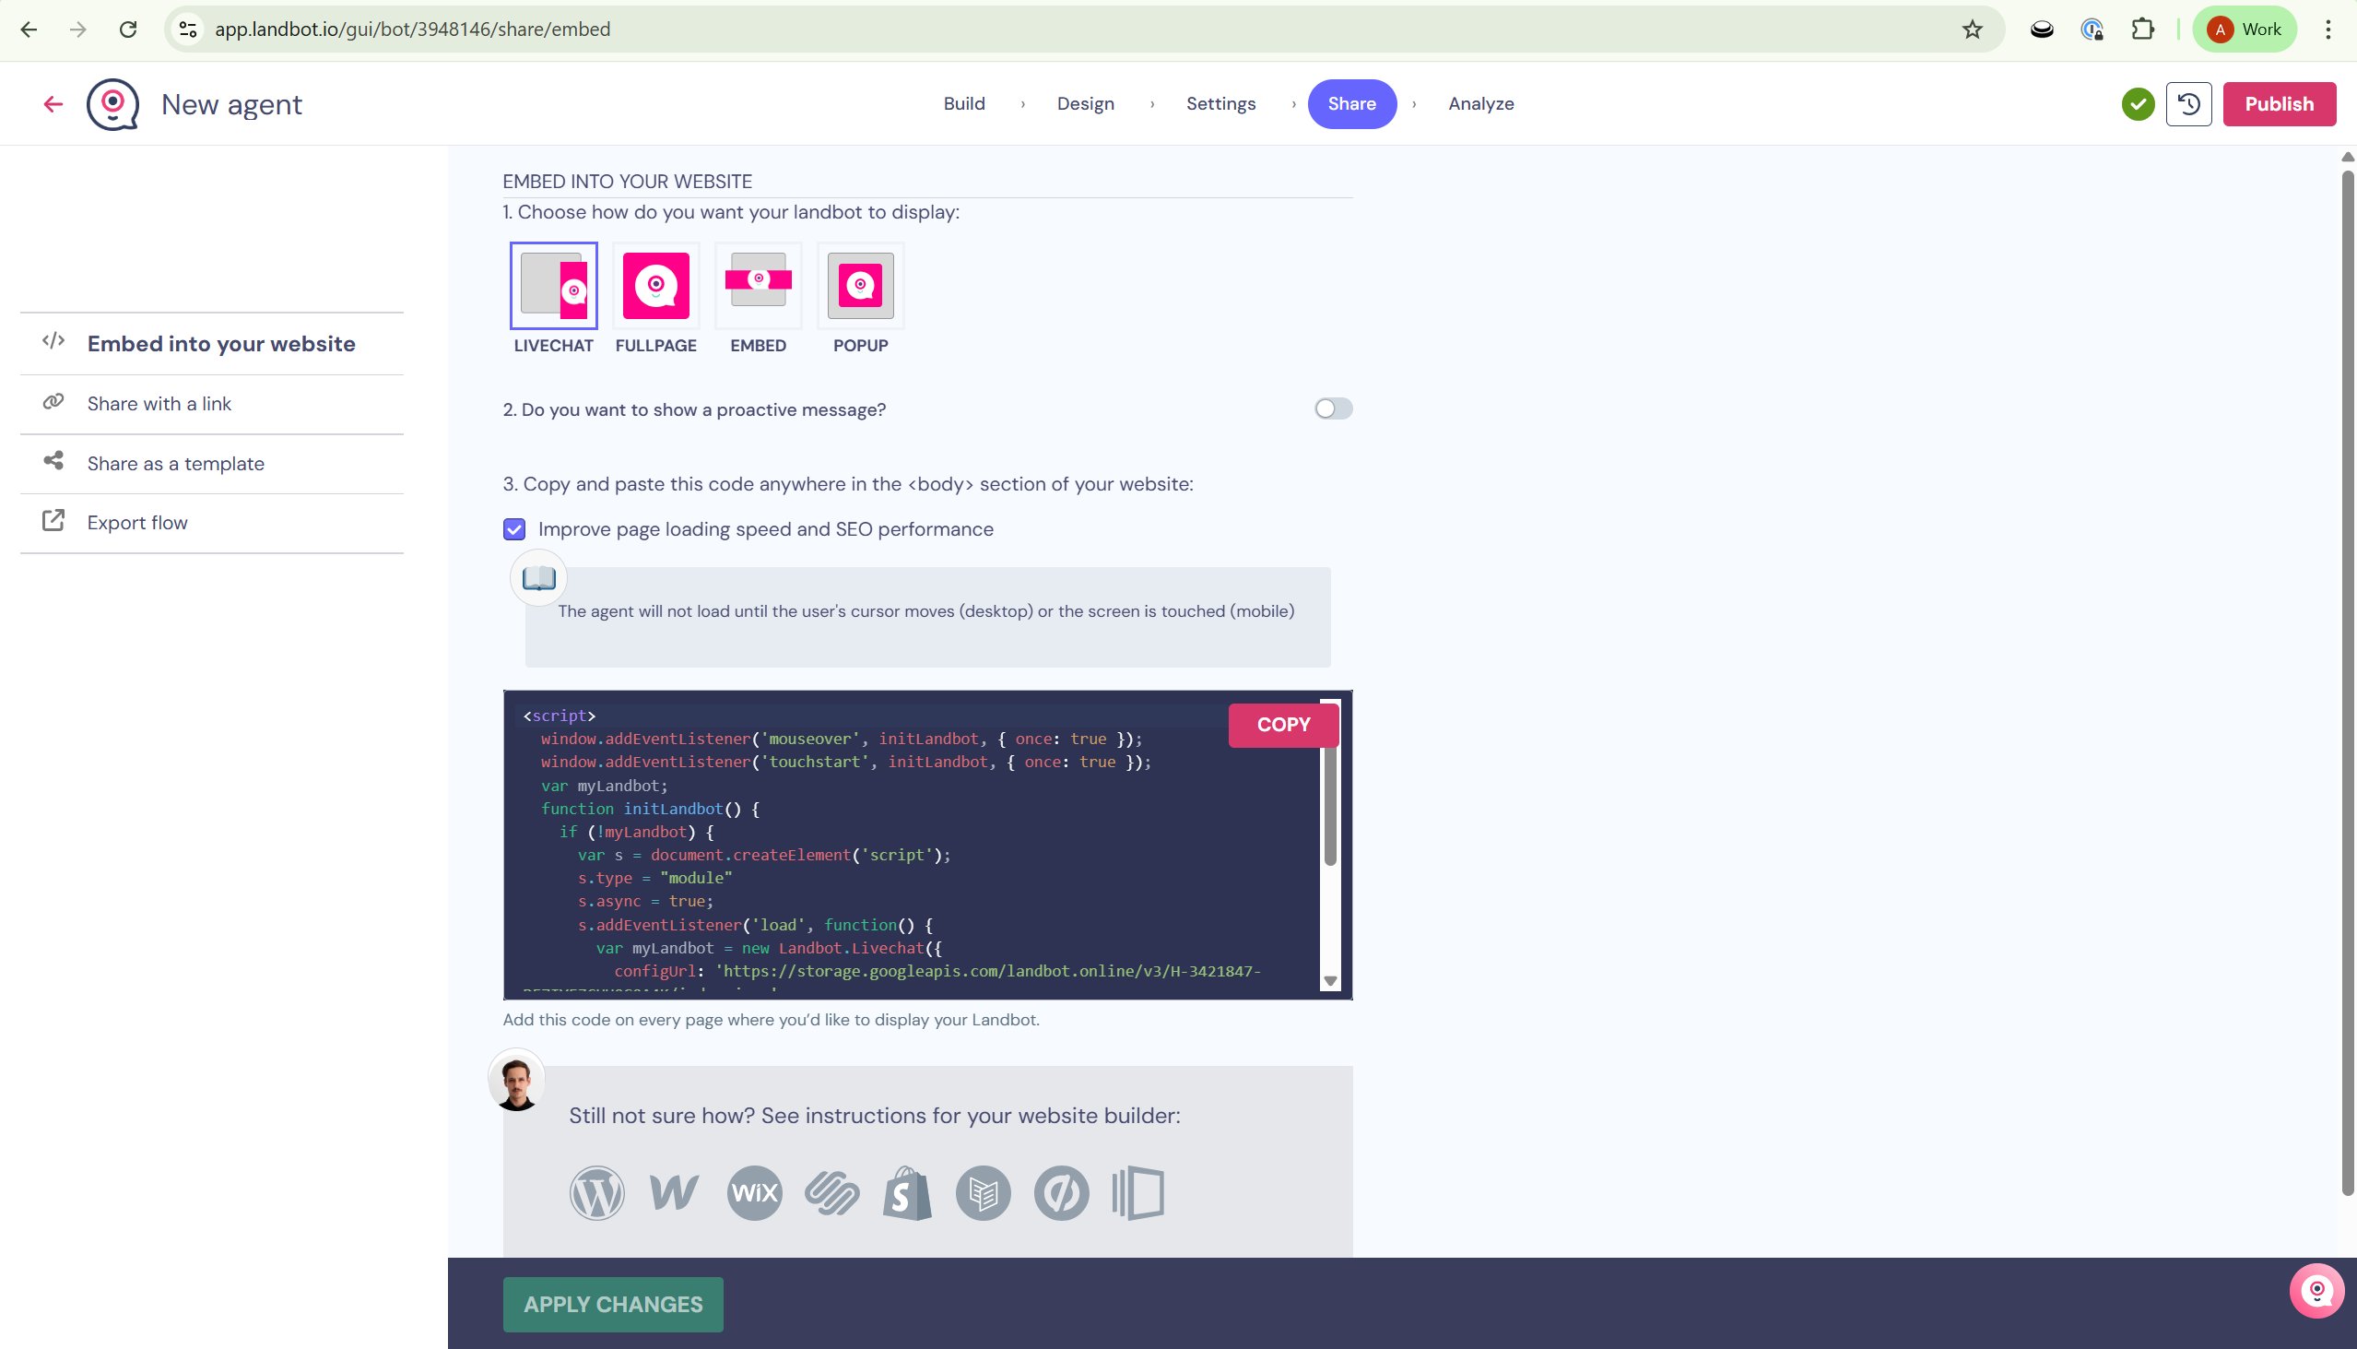Click the main page vertical scrollbar
Image resolution: width=2357 pixels, height=1349 pixels.
tap(2348, 682)
